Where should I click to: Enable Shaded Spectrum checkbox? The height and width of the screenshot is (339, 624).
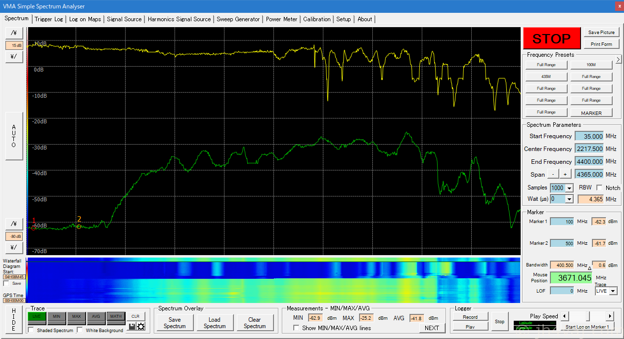click(31, 330)
